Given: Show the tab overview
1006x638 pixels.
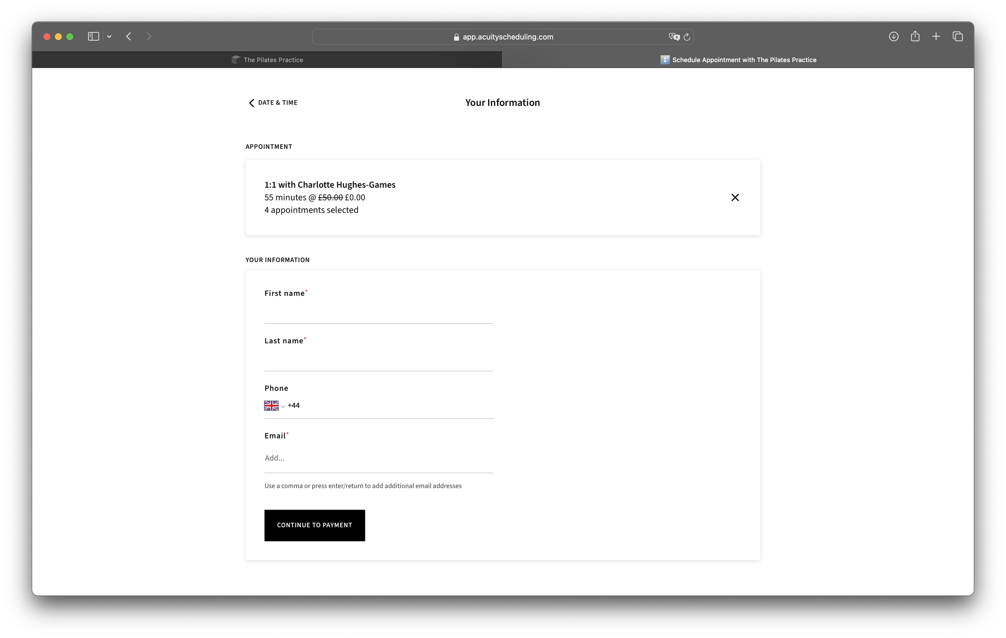Looking at the screenshot, I should (957, 36).
